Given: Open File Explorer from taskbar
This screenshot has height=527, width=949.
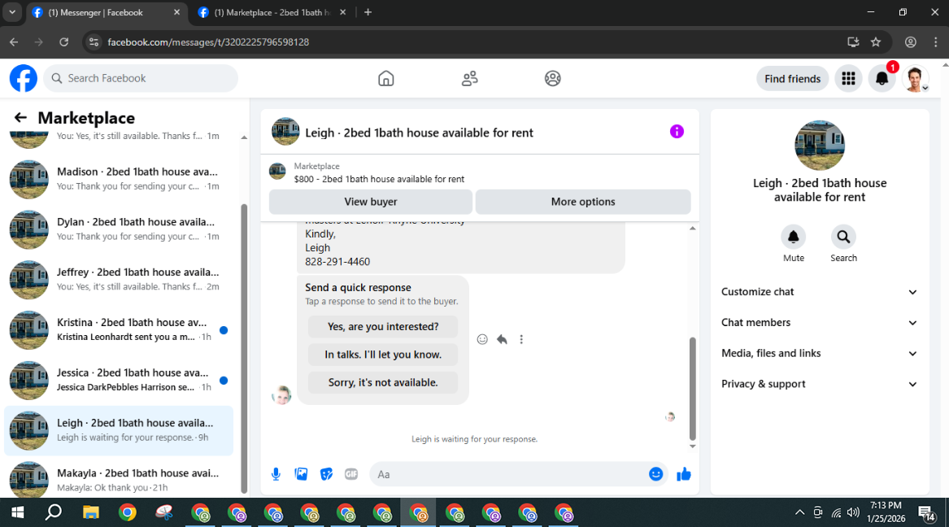Looking at the screenshot, I should pyautogui.click(x=91, y=512).
